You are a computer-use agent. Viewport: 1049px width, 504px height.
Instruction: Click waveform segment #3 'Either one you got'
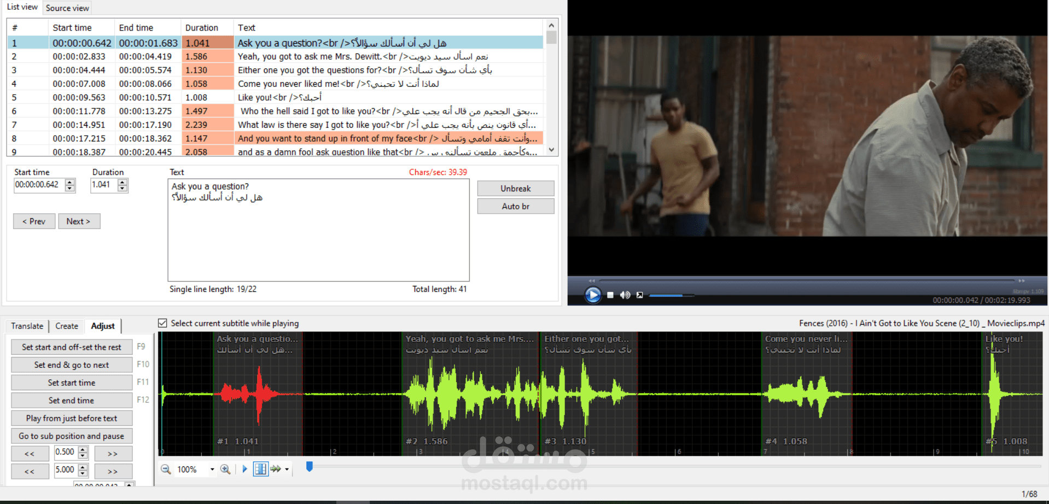pyautogui.click(x=588, y=394)
